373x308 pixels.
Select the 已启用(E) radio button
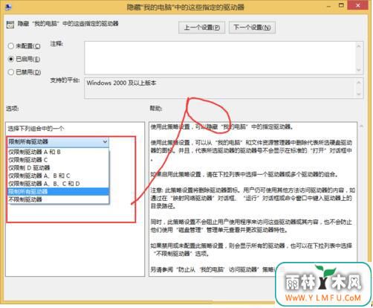point(11,59)
